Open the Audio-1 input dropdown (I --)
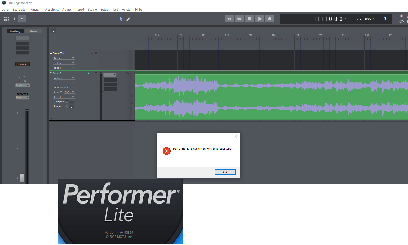The height and width of the screenshot is (245, 408). click(64, 83)
